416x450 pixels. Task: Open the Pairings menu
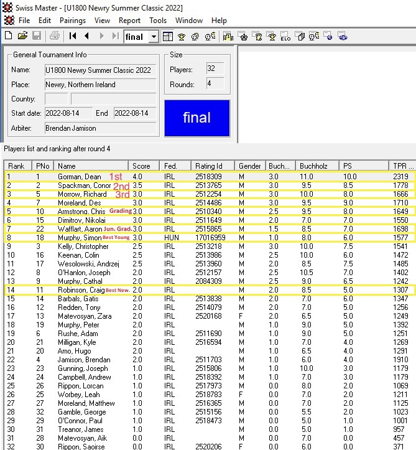(x=73, y=21)
